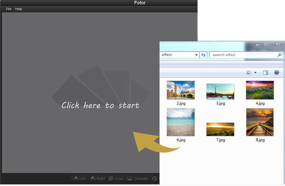Screen dimensions: 285x186
Task: Click the 'Click here to start' text
Action: coord(100,105)
